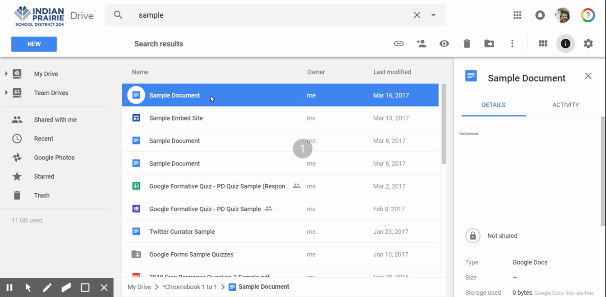Select the recorder rectangle tool
This screenshot has height=297, width=606.
coord(85,288)
